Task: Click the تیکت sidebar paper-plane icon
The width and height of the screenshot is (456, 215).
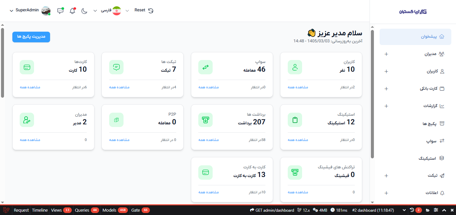Action: [x=442, y=176]
